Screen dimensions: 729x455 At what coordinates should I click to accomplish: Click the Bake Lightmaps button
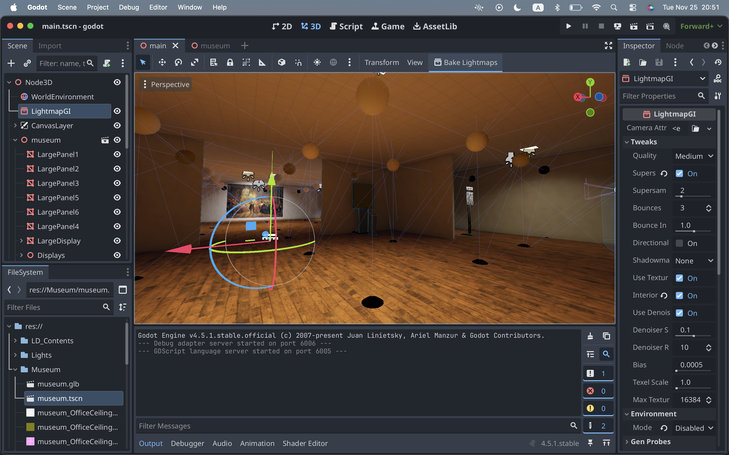465,62
